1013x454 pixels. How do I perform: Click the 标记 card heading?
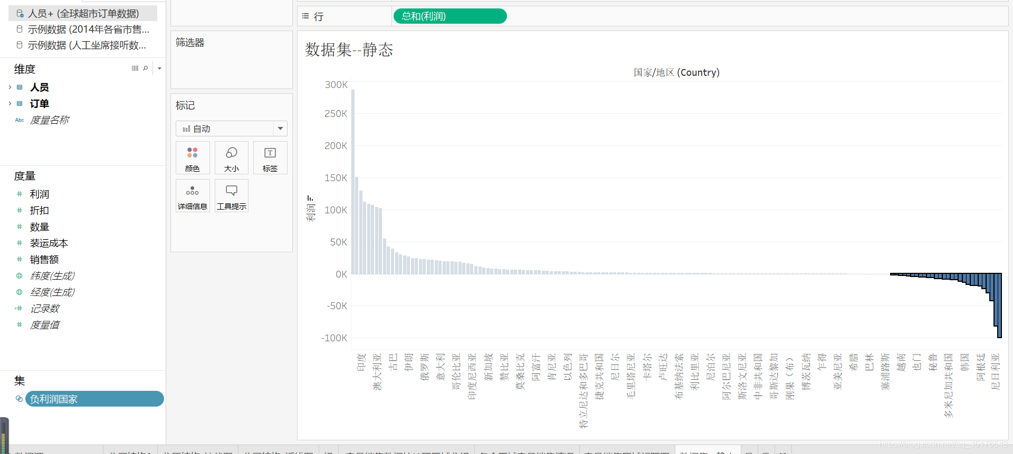(x=185, y=105)
